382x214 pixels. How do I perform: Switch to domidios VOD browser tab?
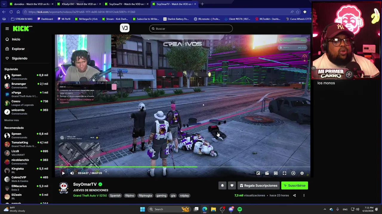(x=31, y=4)
